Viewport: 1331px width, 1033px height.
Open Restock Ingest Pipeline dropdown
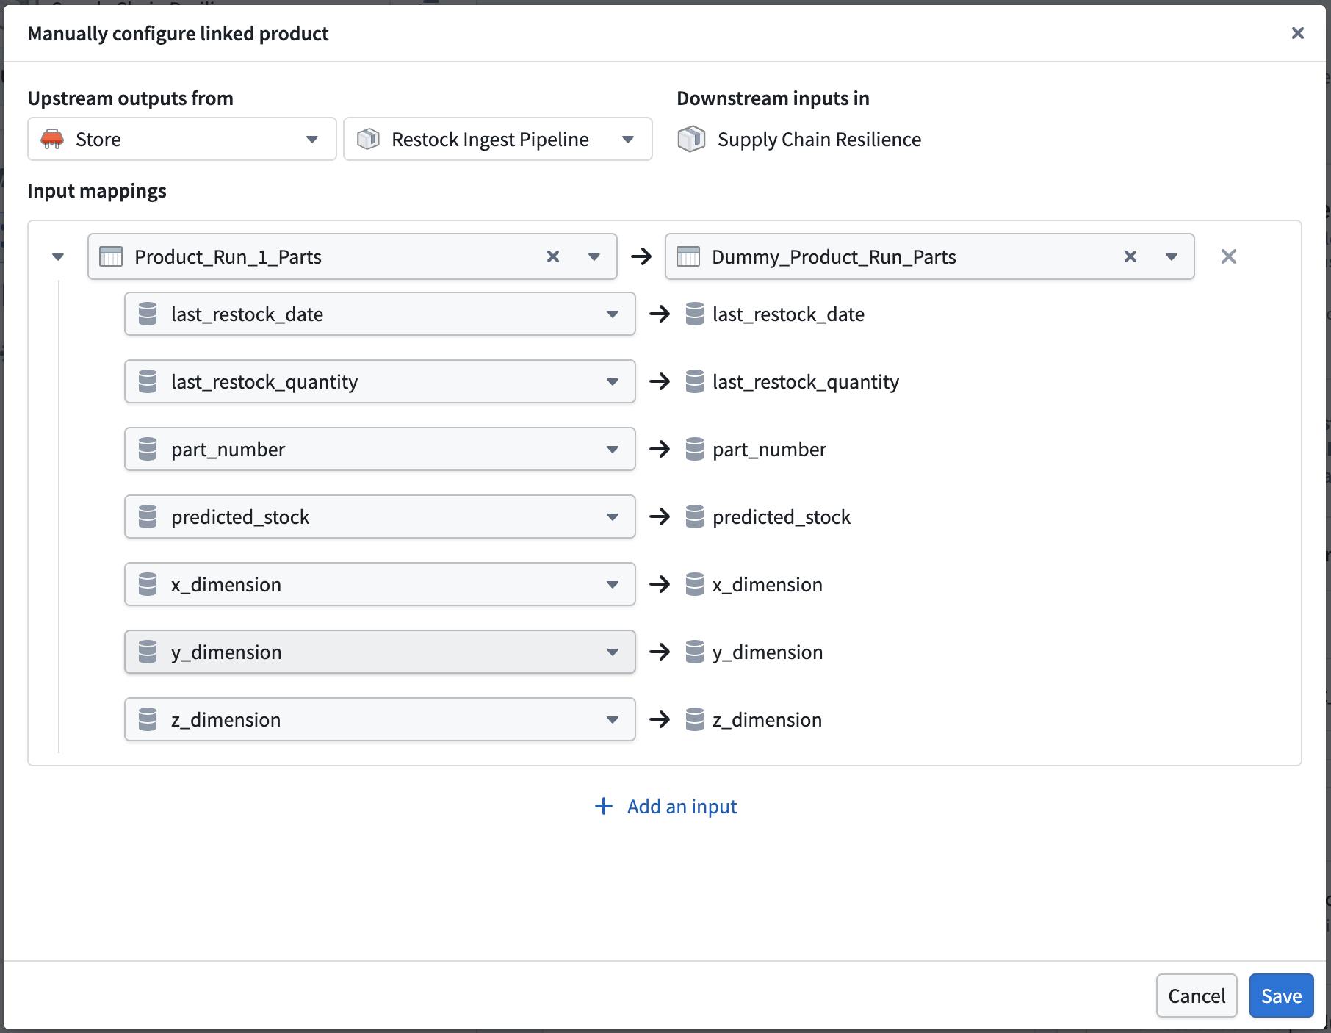(x=498, y=139)
